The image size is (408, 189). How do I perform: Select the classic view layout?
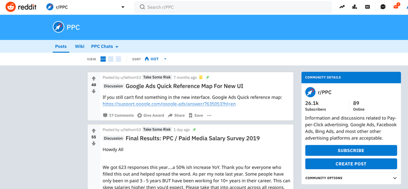[x=111, y=59]
